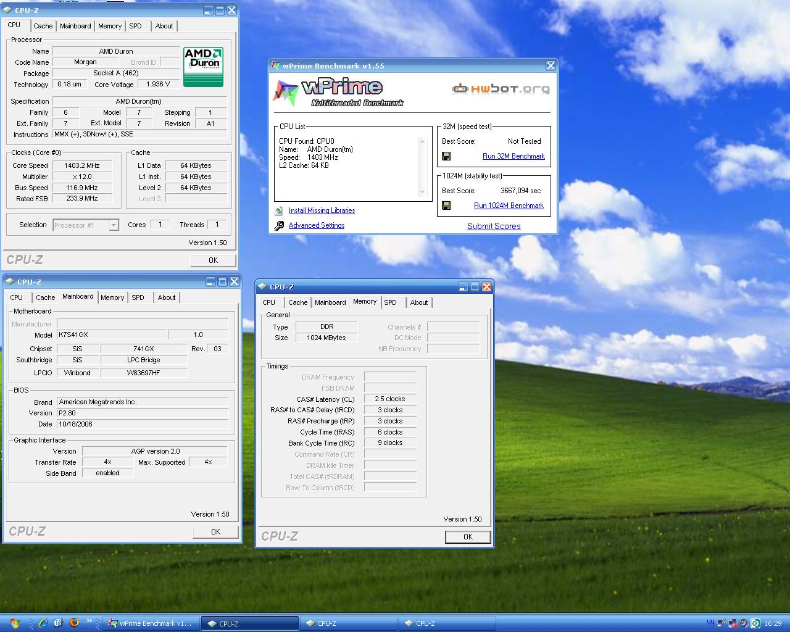Click the Advanced Settings wrench icon
The width and height of the screenshot is (790, 632).
coord(279,226)
